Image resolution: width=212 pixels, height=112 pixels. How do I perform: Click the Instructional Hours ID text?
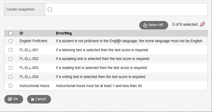[x=34, y=86]
